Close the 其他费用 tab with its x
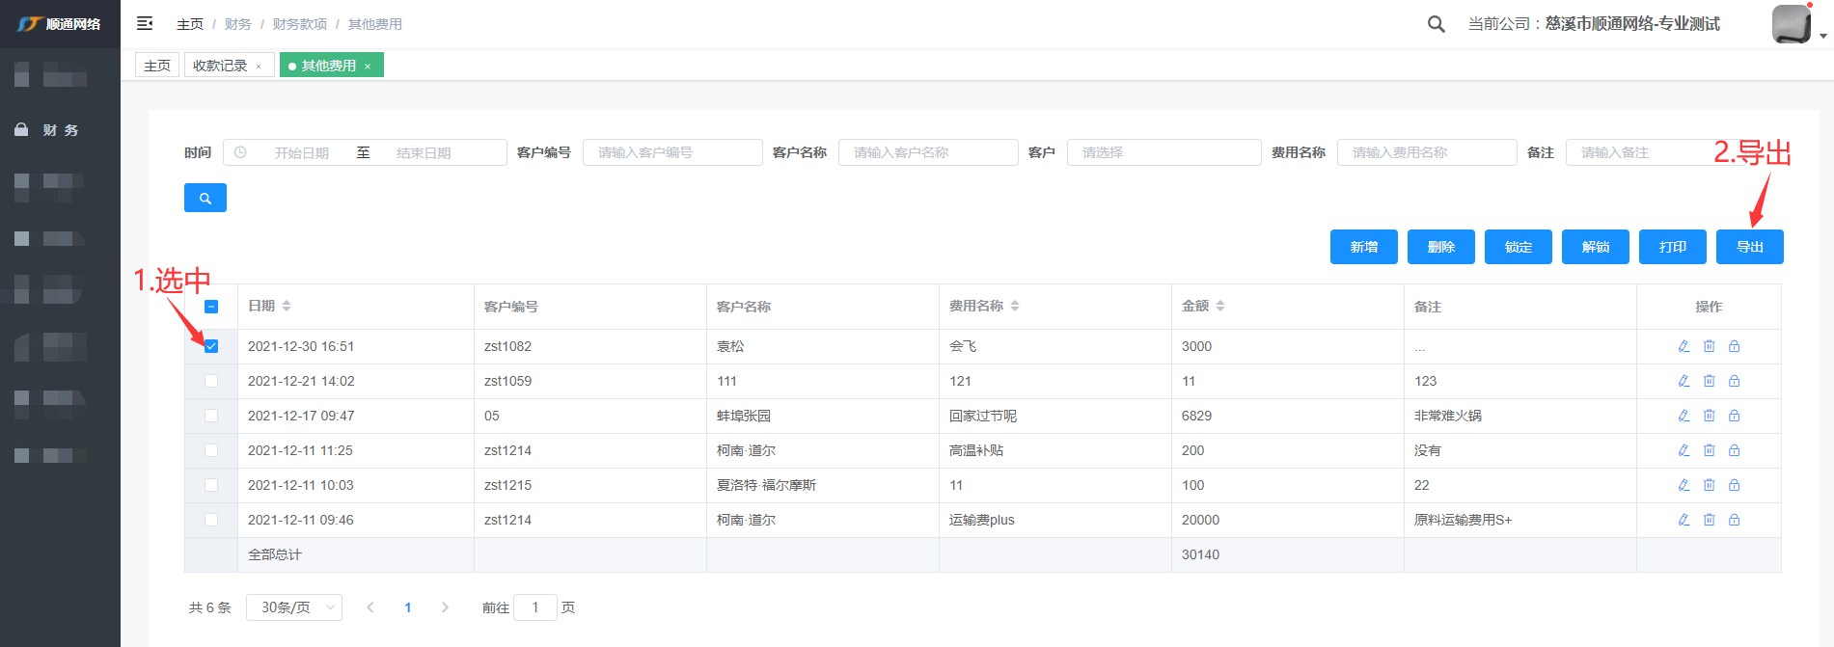Screen dimensions: 1834x647 coord(368,67)
